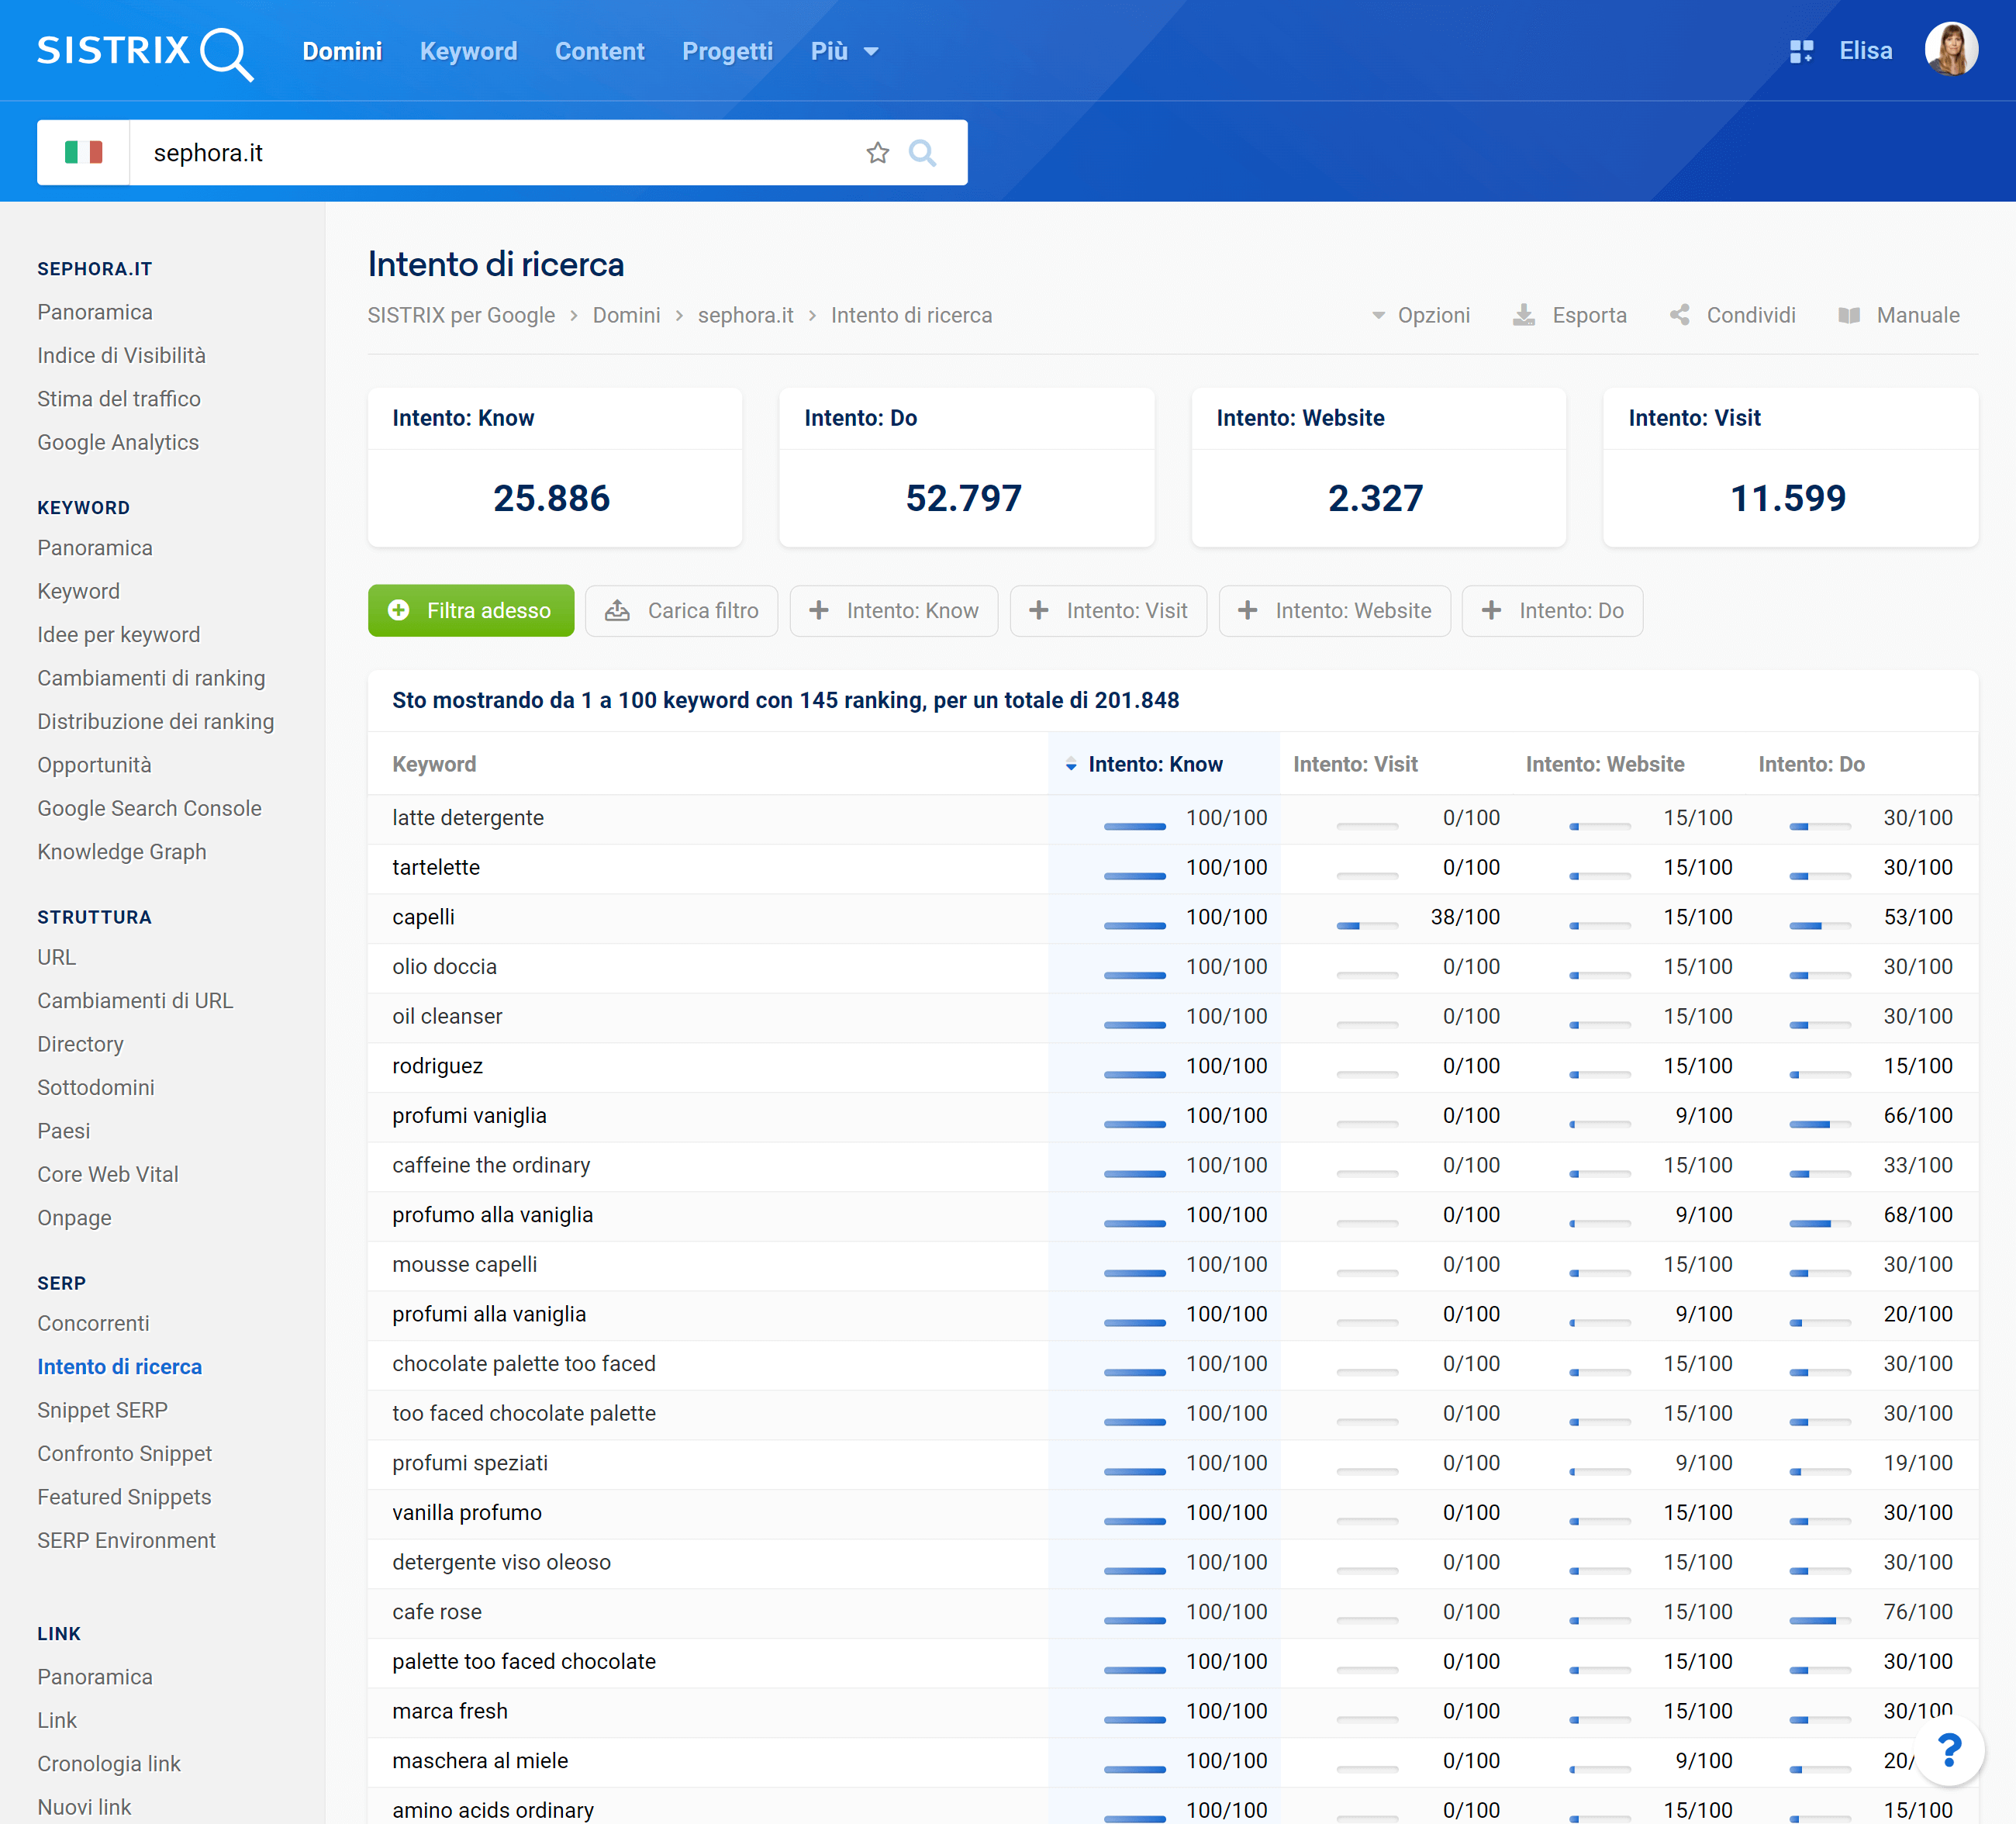
Task: Open Concorrenti sidebar item
Action: click(93, 1323)
